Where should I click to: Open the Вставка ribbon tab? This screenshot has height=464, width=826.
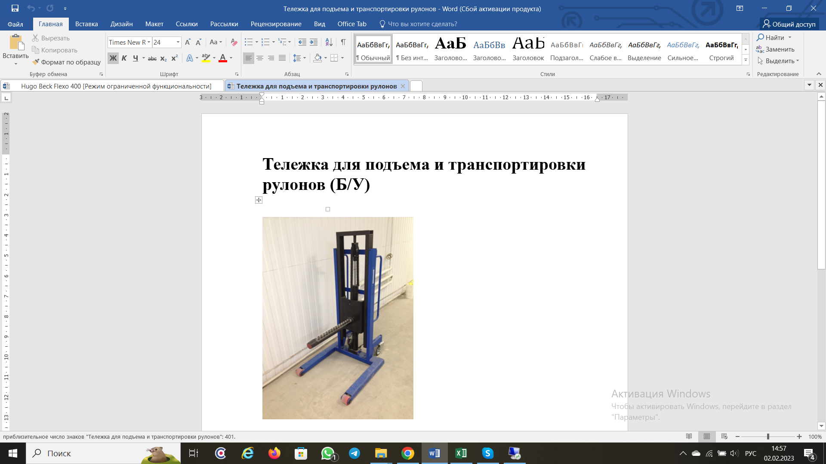point(86,24)
